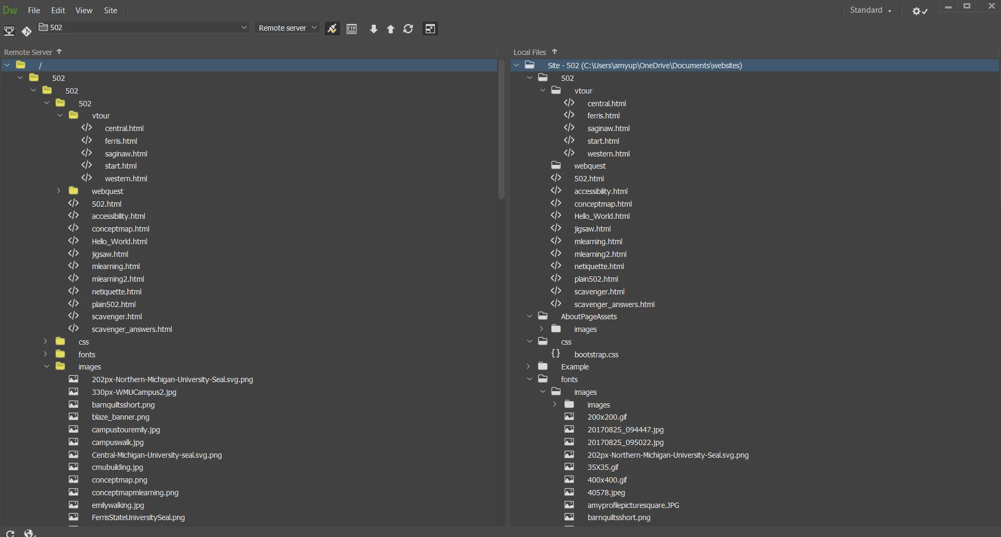This screenshot has width=1001, height=537.
Task: Click the local Site root folder icon
Action: pos(530,65)
